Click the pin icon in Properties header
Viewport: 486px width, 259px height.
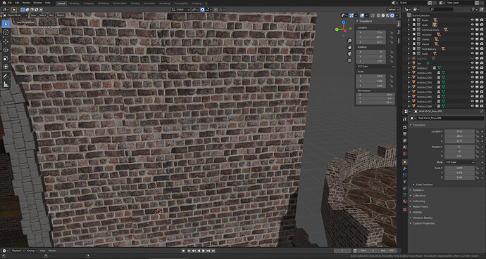coord(481,111)
